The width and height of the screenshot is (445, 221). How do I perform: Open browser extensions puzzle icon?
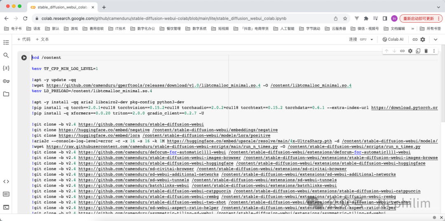coord(366,19)
